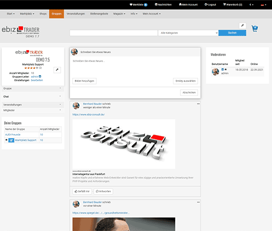Open Veranstaltungen in navigation bar

pos(76,14)
